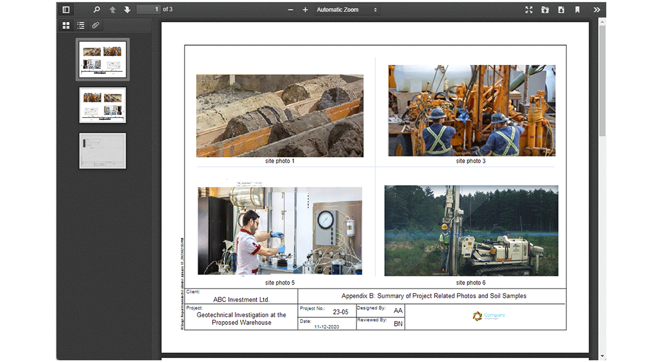Screen dimensions: 662x362
Task: Zoom in with the plus button
Action: pyautogui.click(x=305, y=10)
